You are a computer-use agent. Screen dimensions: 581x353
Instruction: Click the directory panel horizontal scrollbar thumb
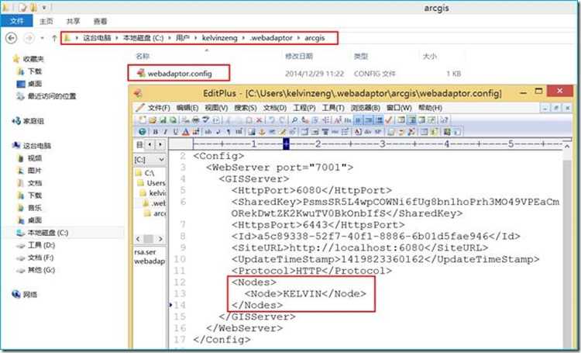click(x=148, y=239)
